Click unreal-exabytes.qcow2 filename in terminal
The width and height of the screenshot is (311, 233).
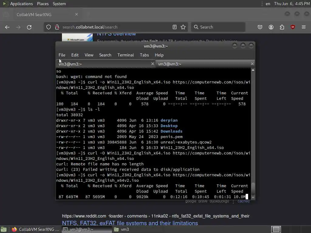(186, 142)
